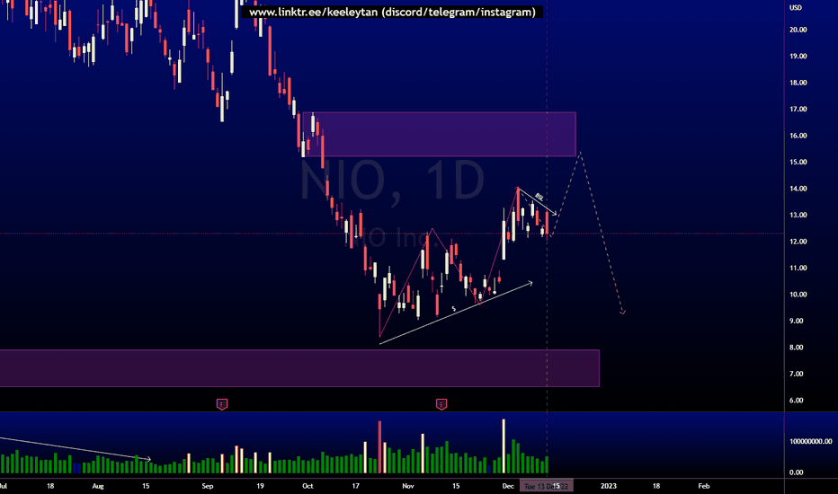The image size is (838, 494).
Task: Click the 18.00 price axis label
Action: coord(798,83)
